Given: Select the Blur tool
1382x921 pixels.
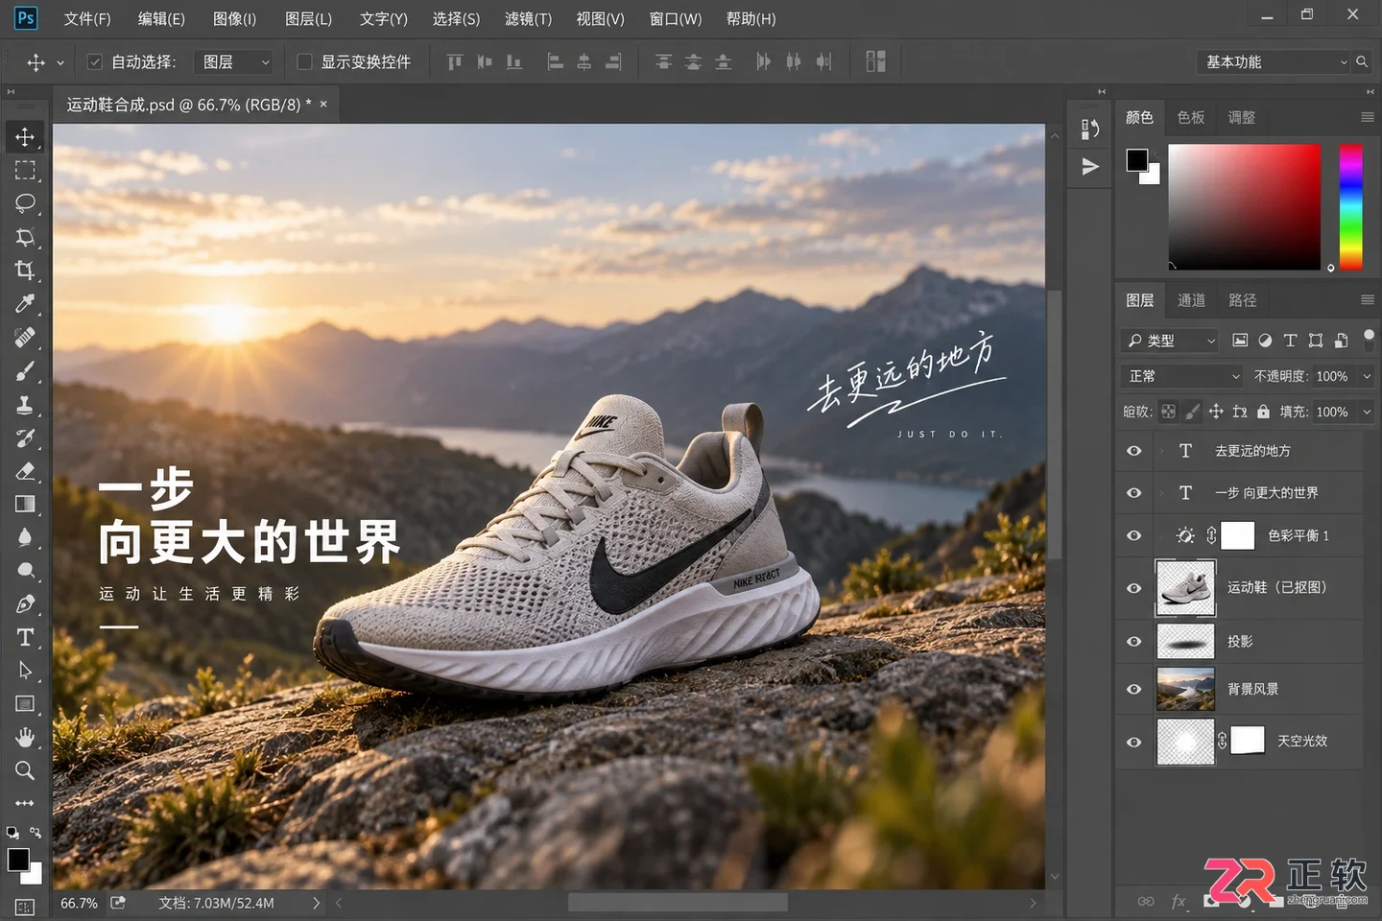Looking at the screenshot, I should 25,537.
